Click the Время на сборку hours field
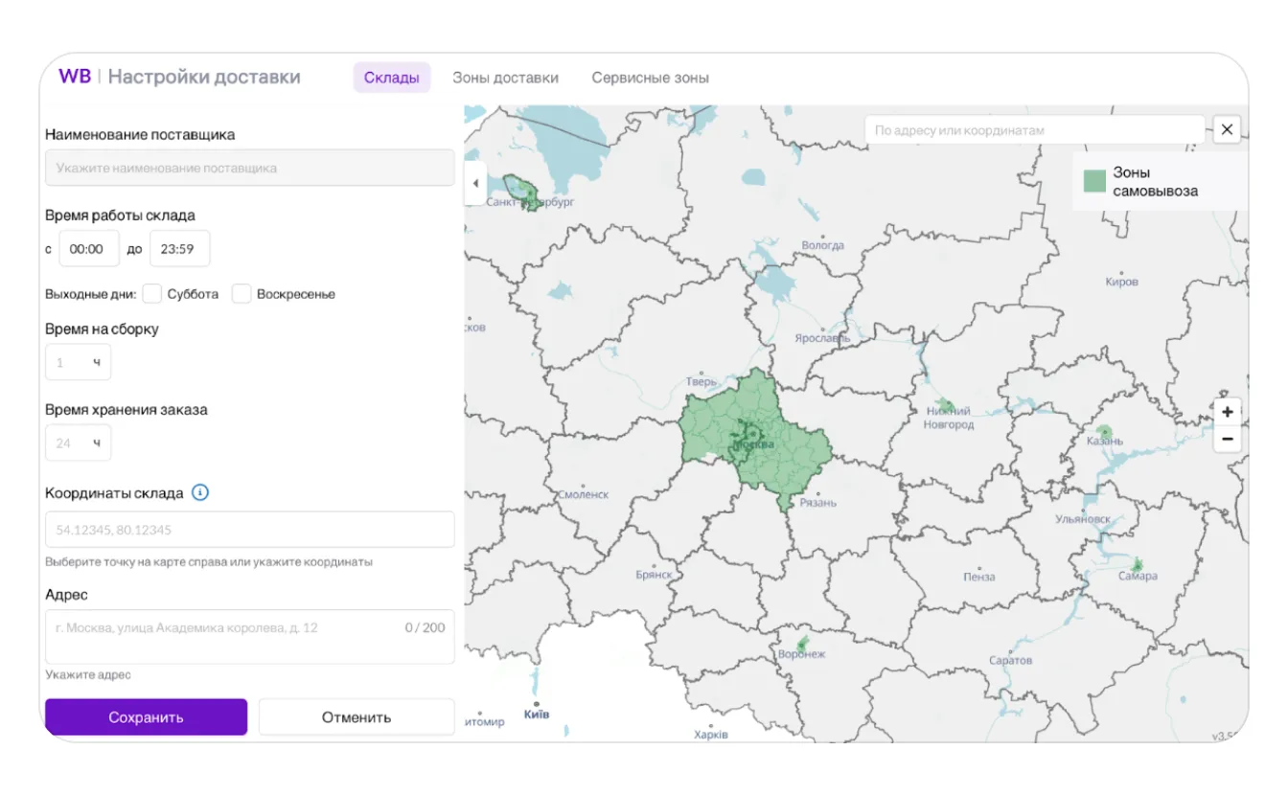 point(78,362)
